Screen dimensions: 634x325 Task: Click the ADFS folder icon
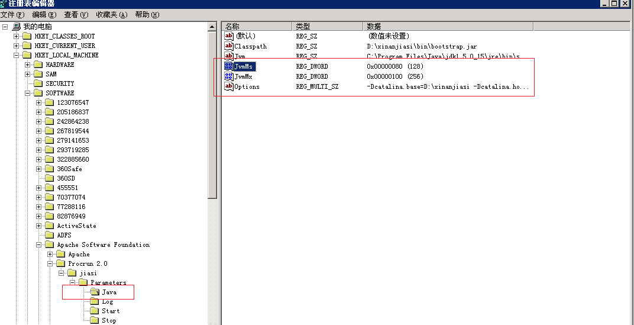49,235
